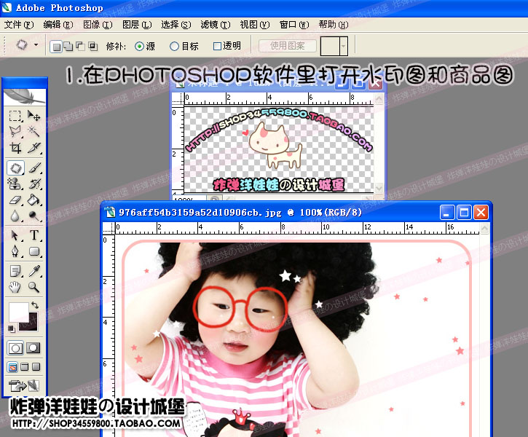Open the 选择(S) menu
Viewport: 528px width, 437px height.
tap(176, 25)
